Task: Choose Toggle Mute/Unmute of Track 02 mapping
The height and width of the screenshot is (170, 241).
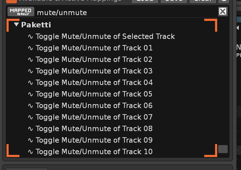Action: [x=94, y=59]
